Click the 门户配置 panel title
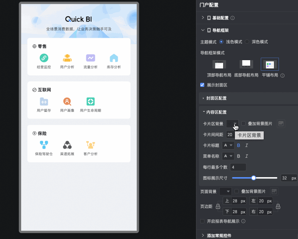Image resolution: width=298 pixels, height=239 pixels. pos(209,5)
